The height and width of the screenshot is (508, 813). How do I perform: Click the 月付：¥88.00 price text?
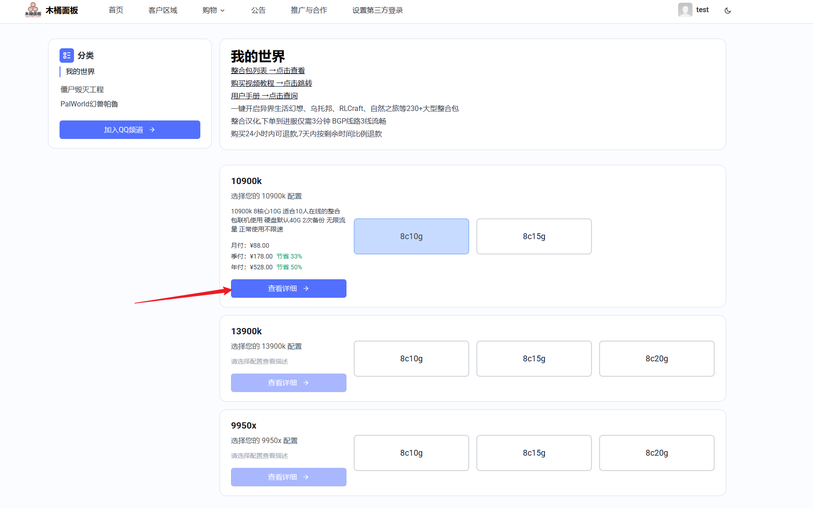250,246
